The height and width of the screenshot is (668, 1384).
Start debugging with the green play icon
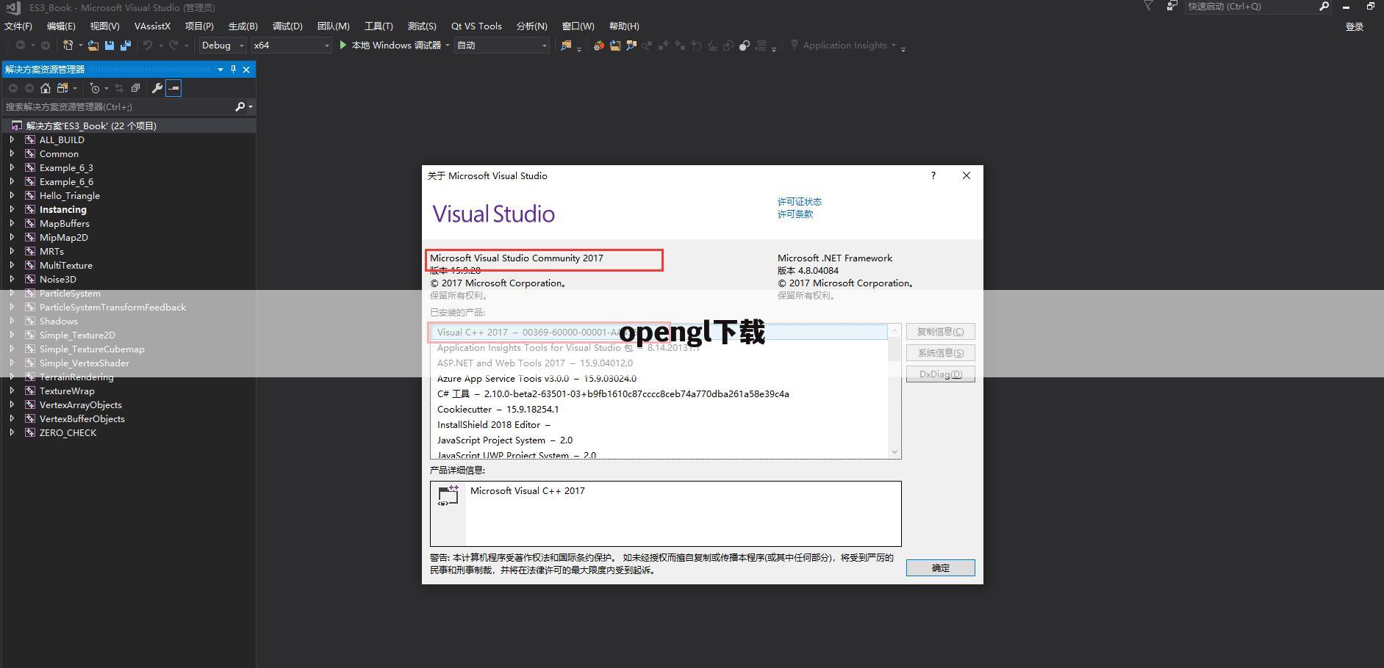(343, 45)
